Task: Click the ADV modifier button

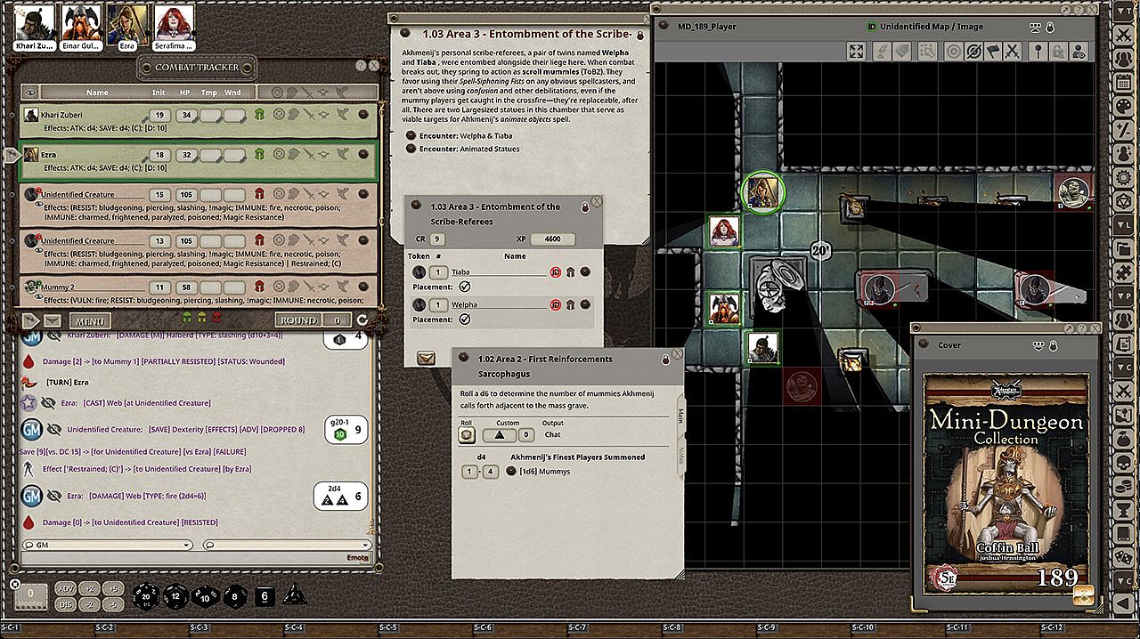Action: (x=66, y=589)
